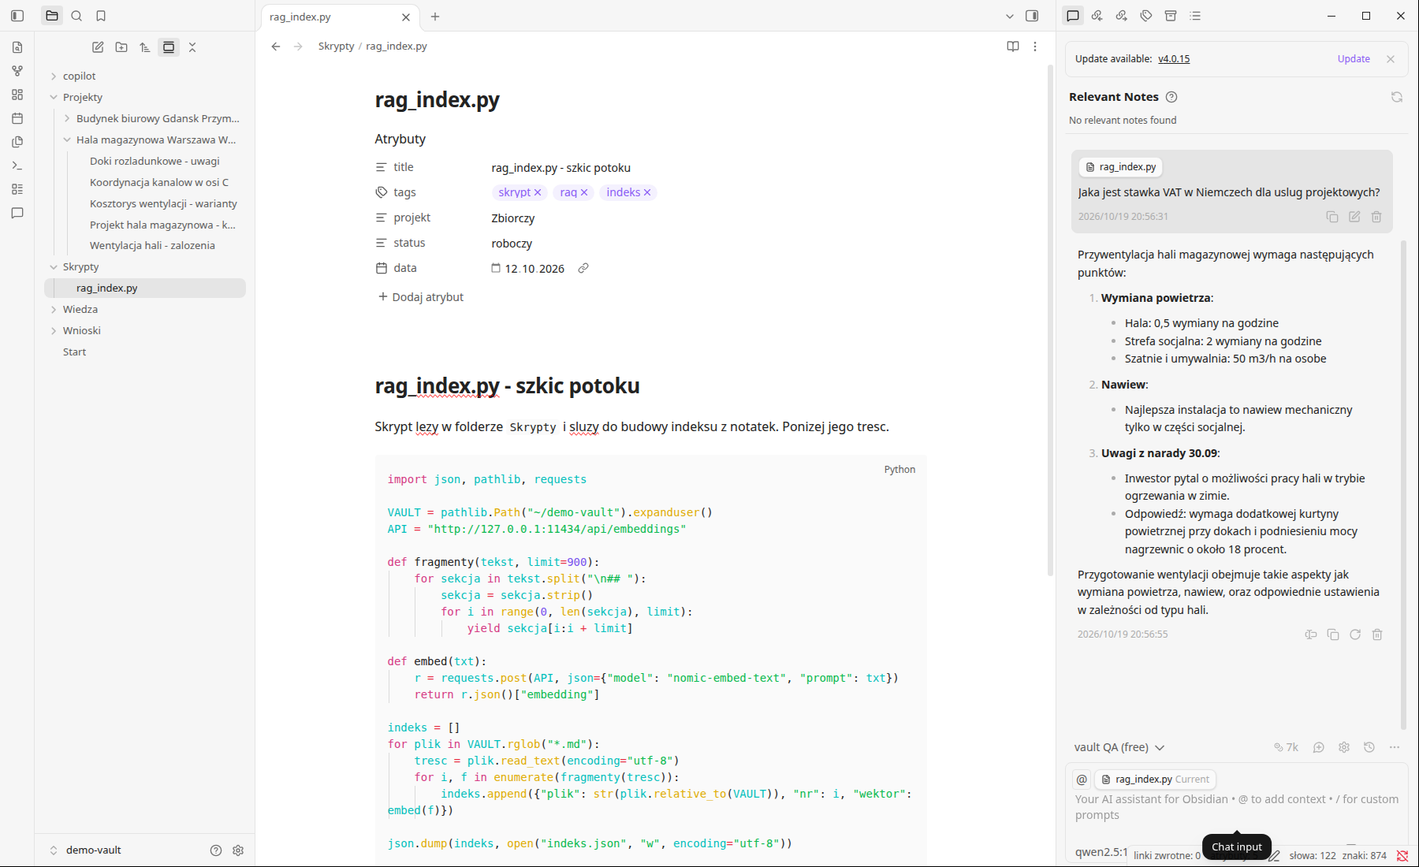Open a new tab with plus
1419x867 pixels.
pos(435,17)
